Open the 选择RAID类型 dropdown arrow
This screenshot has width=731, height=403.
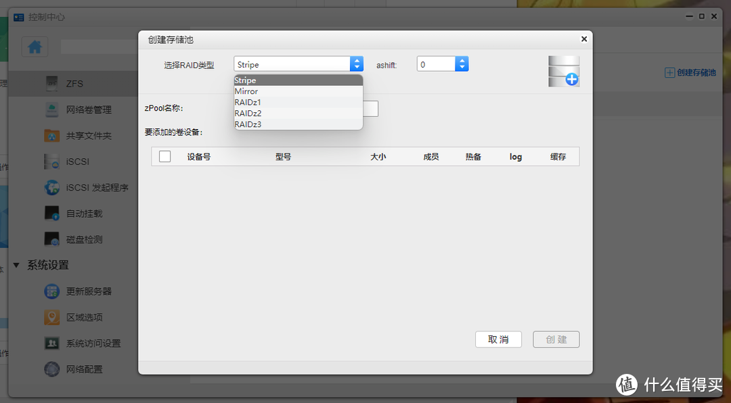tap(357, 64)
